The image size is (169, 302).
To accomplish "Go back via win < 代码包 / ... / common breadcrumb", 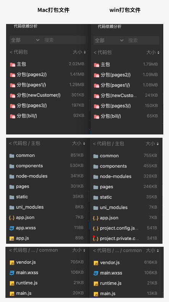I will click(117, 250).
